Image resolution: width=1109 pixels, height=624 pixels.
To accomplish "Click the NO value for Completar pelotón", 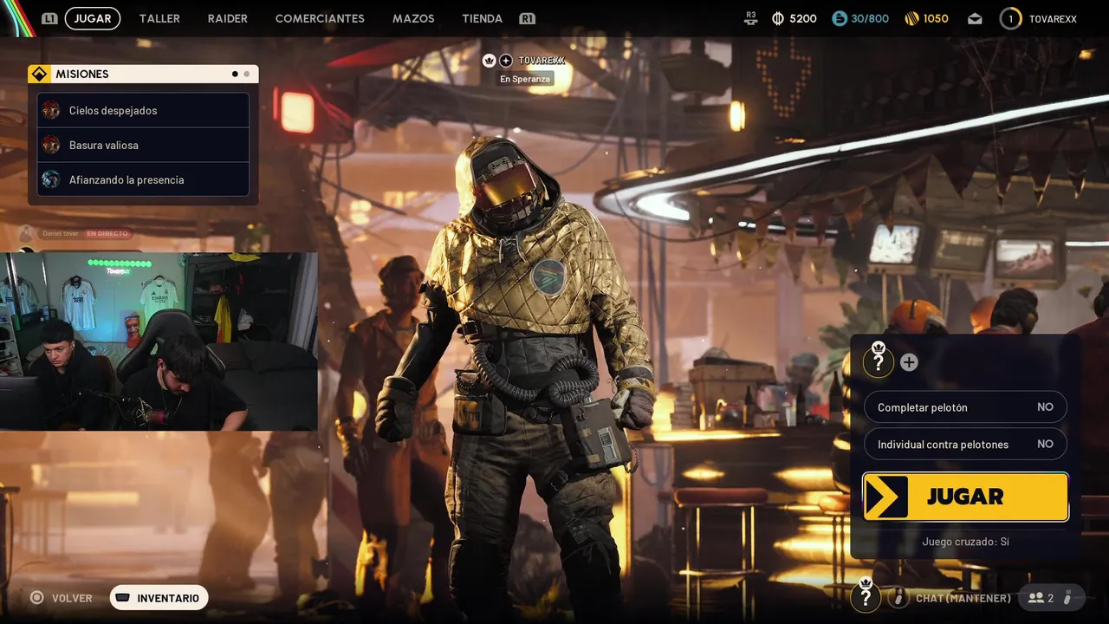I will (1046, 407).
